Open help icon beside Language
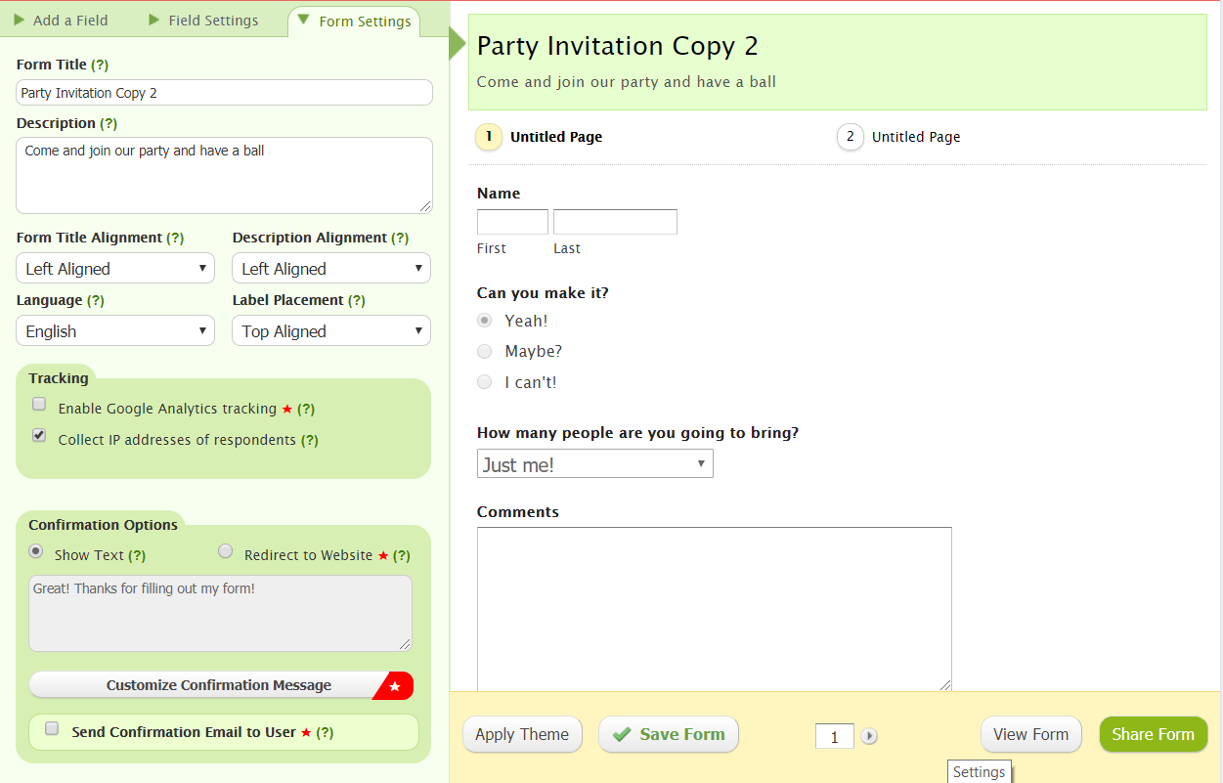1223x783 pixels. [96, 300]
